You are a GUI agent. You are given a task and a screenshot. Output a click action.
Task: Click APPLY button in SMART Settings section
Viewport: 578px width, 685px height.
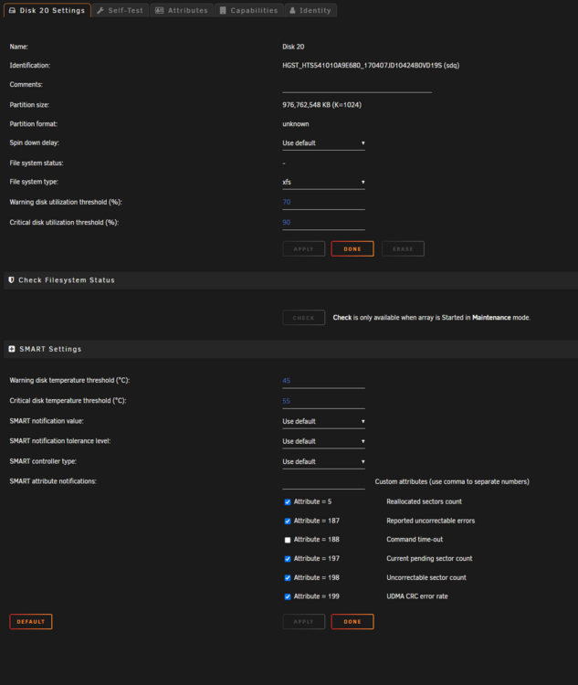(x=304, y=622)
